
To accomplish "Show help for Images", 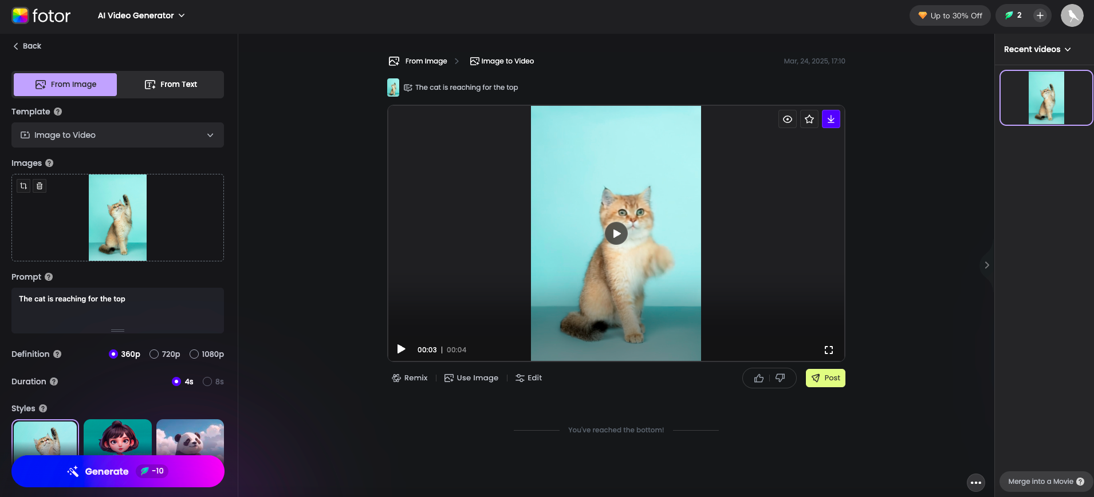I will [x=49, y=163].
